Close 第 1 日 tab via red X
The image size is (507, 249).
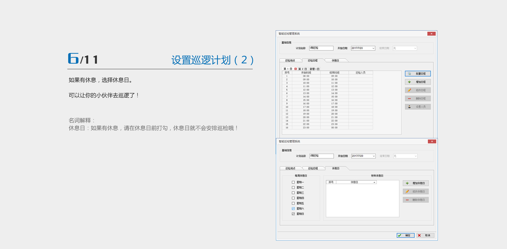(x=295, y=69)
